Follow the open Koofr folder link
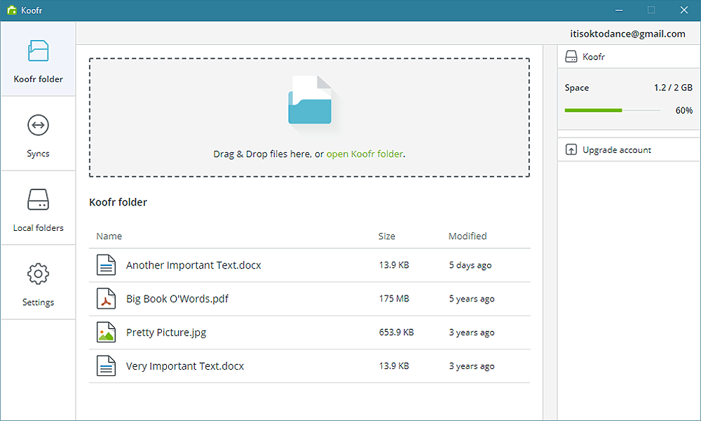This screenshot has width=701, height=421. click(365, 154)
